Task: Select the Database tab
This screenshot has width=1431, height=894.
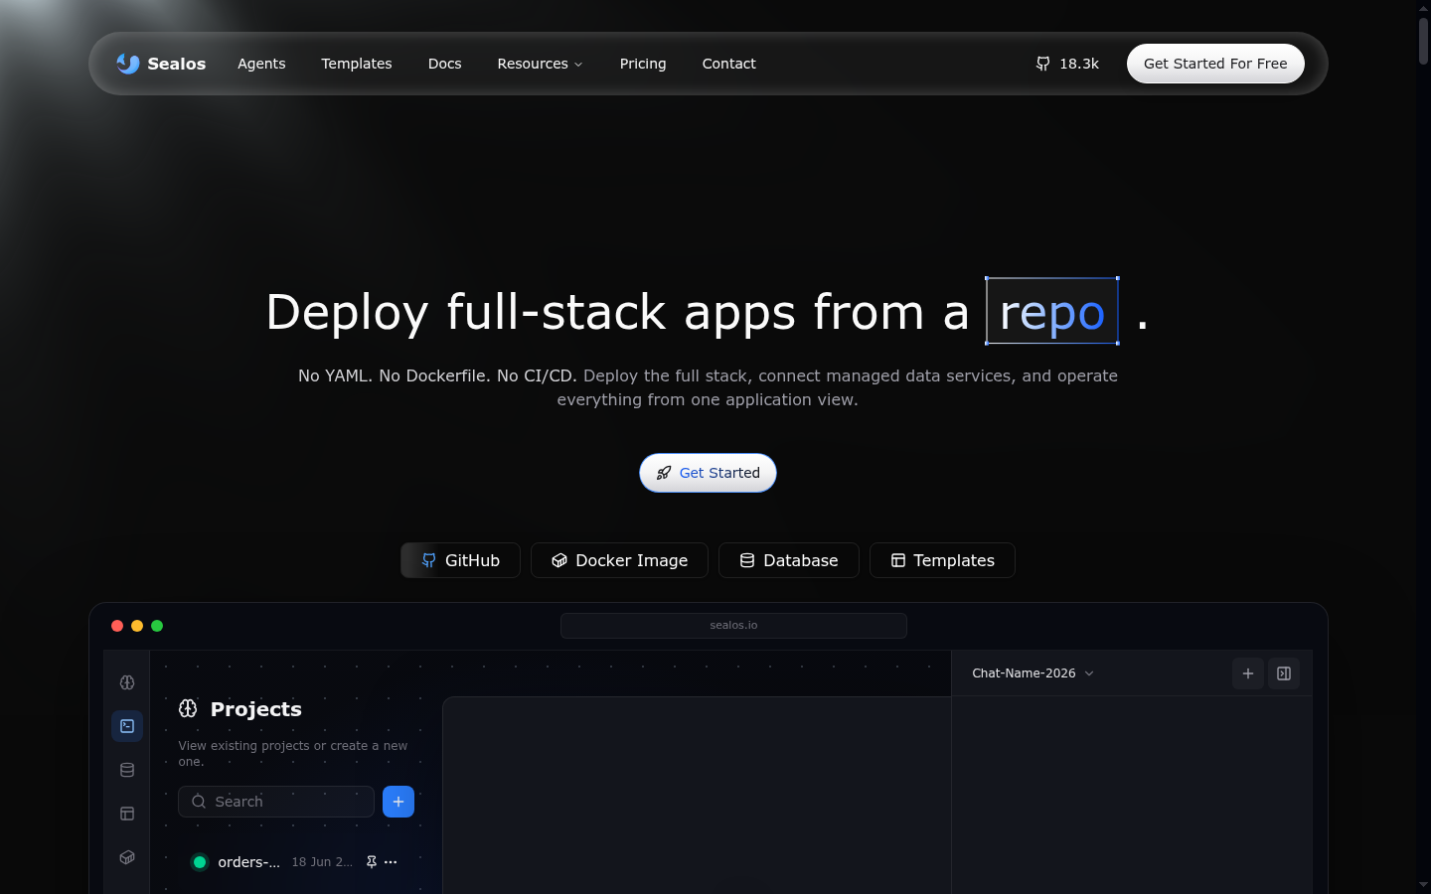Action: click(789, 560)
